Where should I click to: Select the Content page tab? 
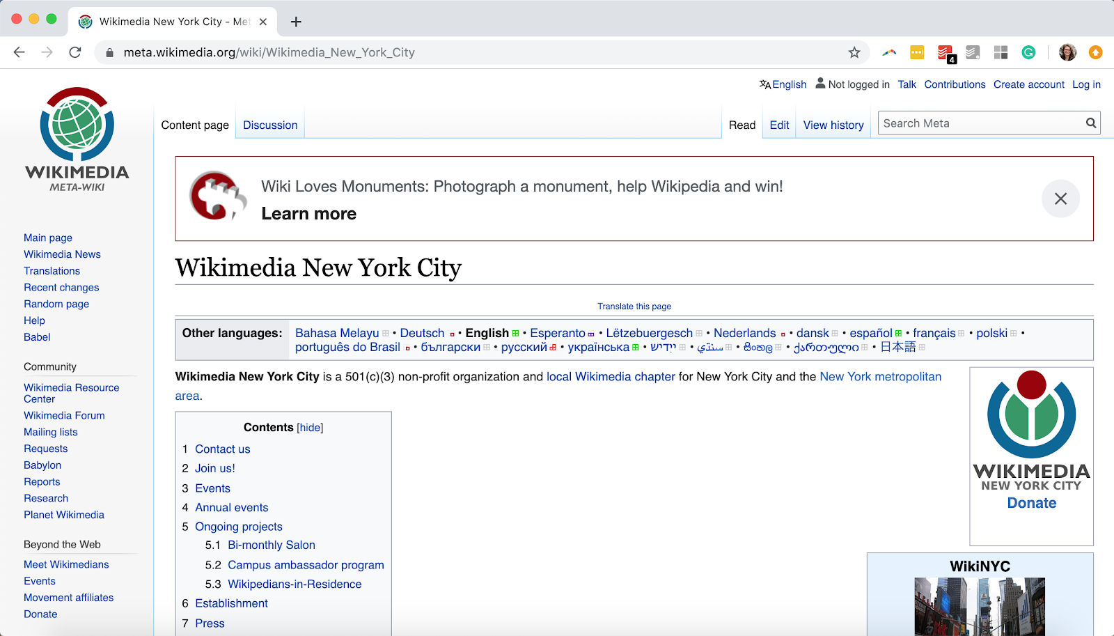pyautogui.click(x=195, y=125)
